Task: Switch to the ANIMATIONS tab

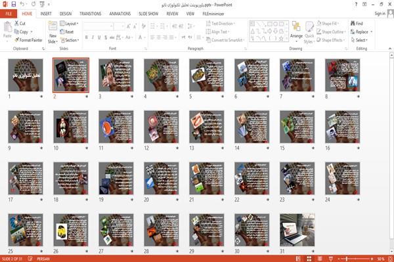Action: [x=120, y=14]
